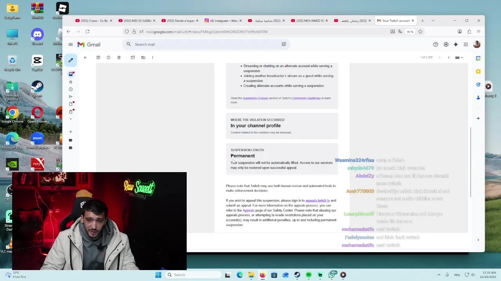Go back to inbox with back arrow
The width and height of the screenshot is (501, 281).
[85, 57]
